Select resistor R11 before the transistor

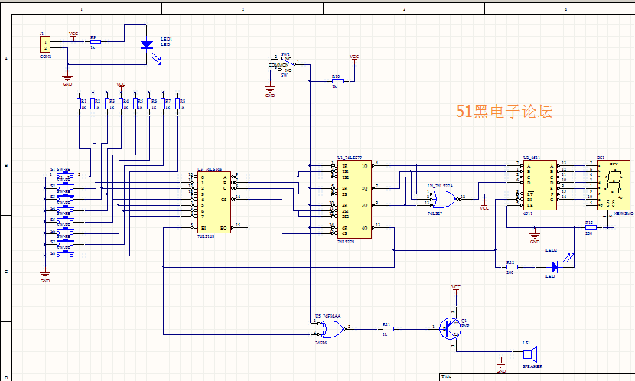pos(388,329)
